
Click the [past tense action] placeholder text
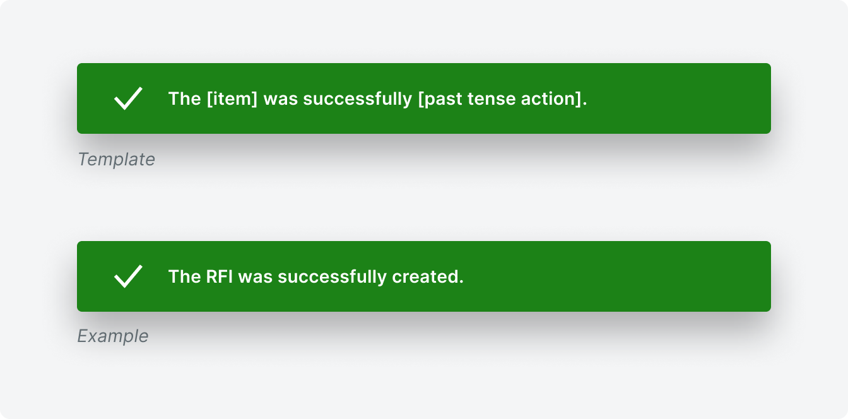pos(502,99)
